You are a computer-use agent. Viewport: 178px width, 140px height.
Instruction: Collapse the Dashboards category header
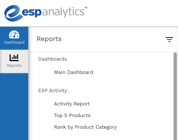[53, 59]
